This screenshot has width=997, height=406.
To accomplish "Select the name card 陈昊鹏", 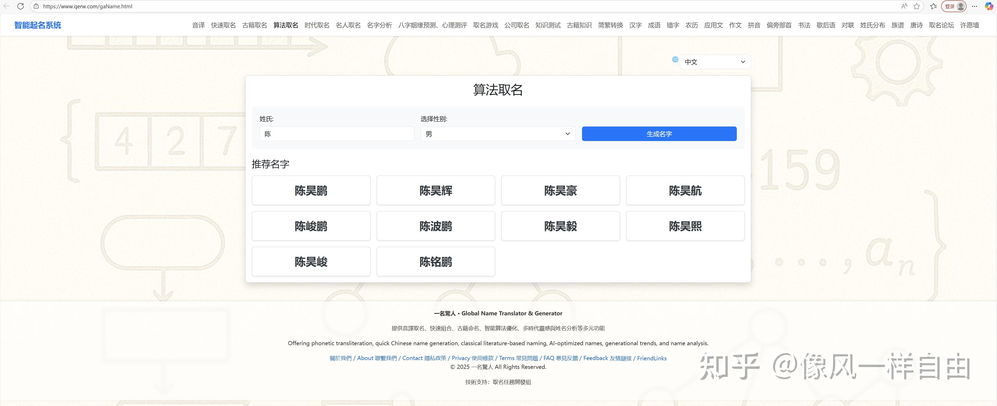I will coord(311,190).
